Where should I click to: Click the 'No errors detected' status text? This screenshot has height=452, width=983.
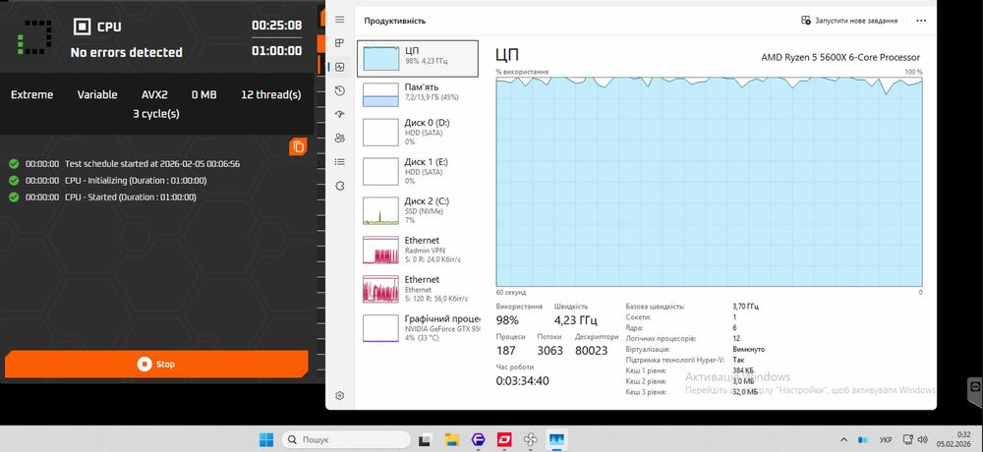coord(126,53)
